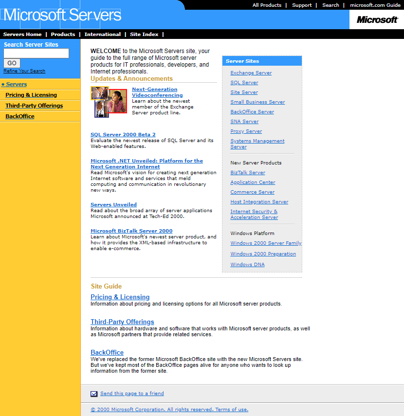Select Pricing & Licensing in the sidebar
The height and width of the screenshot is (416, 404).
pyautogui.click(x=31, y=95)
